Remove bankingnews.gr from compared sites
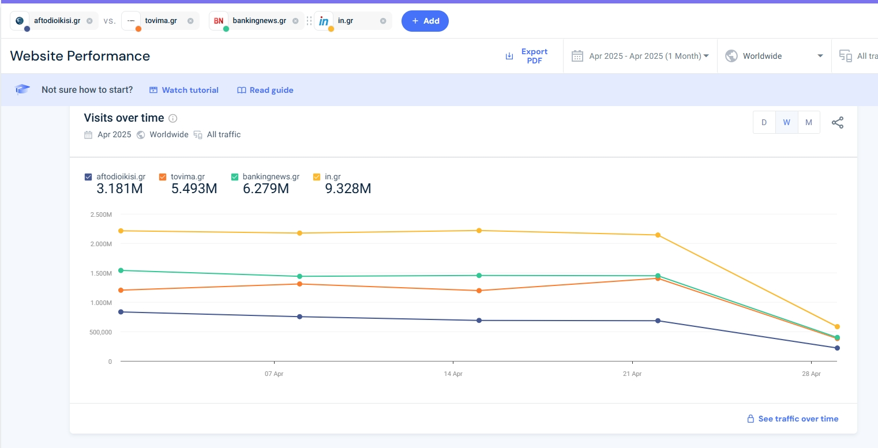 click(x=295, y=21)
